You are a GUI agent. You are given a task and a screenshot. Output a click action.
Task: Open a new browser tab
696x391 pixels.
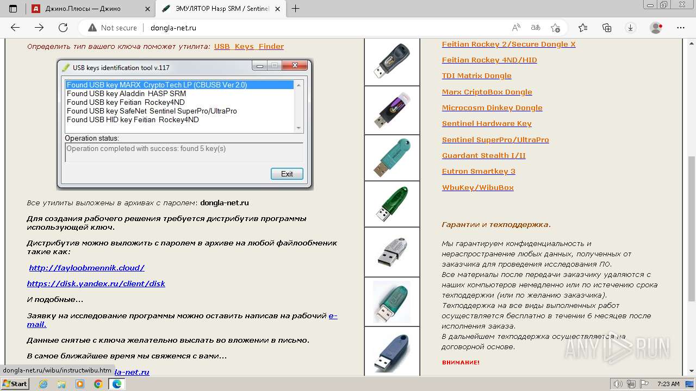pyautogui.click(x=296, y=8)
